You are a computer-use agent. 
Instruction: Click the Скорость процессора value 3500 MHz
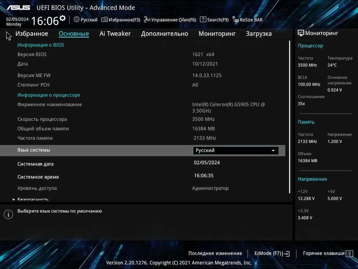203,119
